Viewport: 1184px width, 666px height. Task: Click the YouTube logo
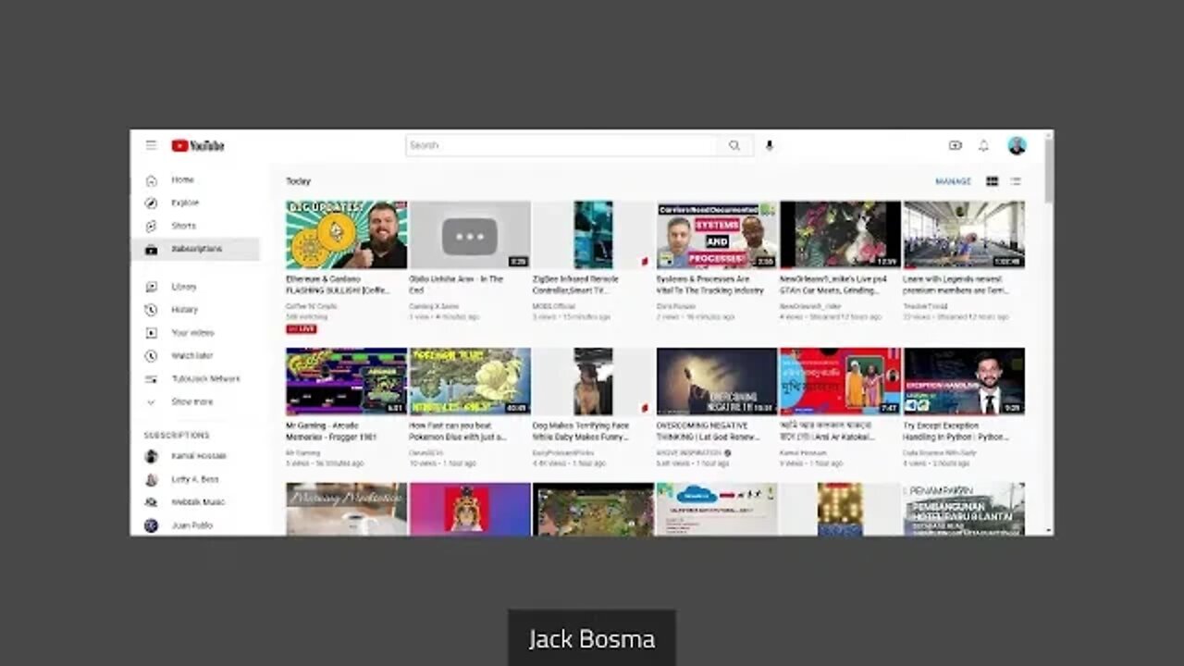click(198, 145)
